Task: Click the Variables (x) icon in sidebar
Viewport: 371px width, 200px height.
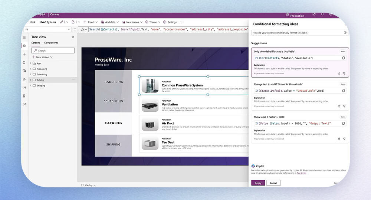Action: pos(24,87)
